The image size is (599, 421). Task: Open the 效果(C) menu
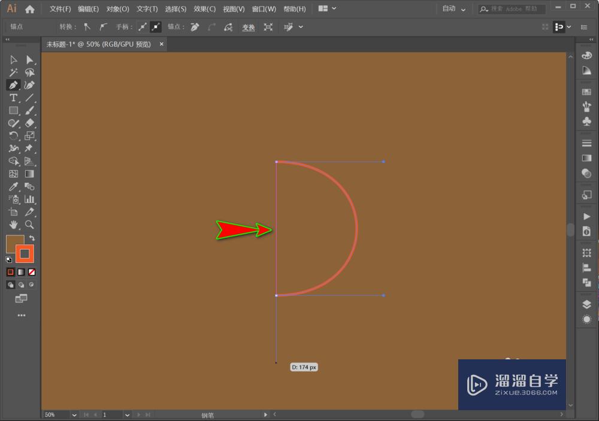(204, 9)
